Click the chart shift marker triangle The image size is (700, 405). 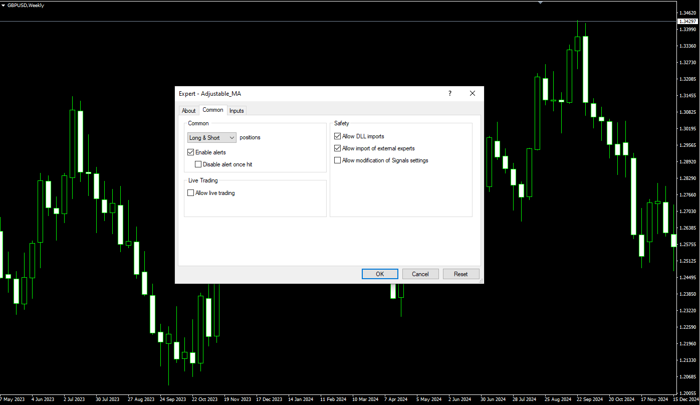click(540, 3)
